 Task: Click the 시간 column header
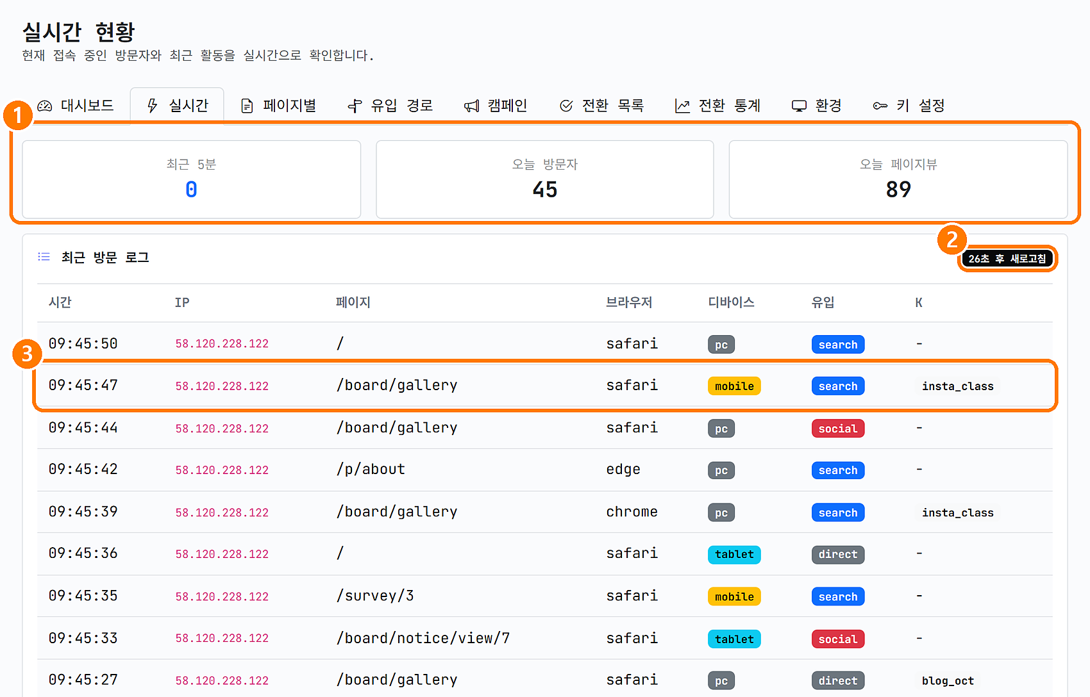point(60,302)
